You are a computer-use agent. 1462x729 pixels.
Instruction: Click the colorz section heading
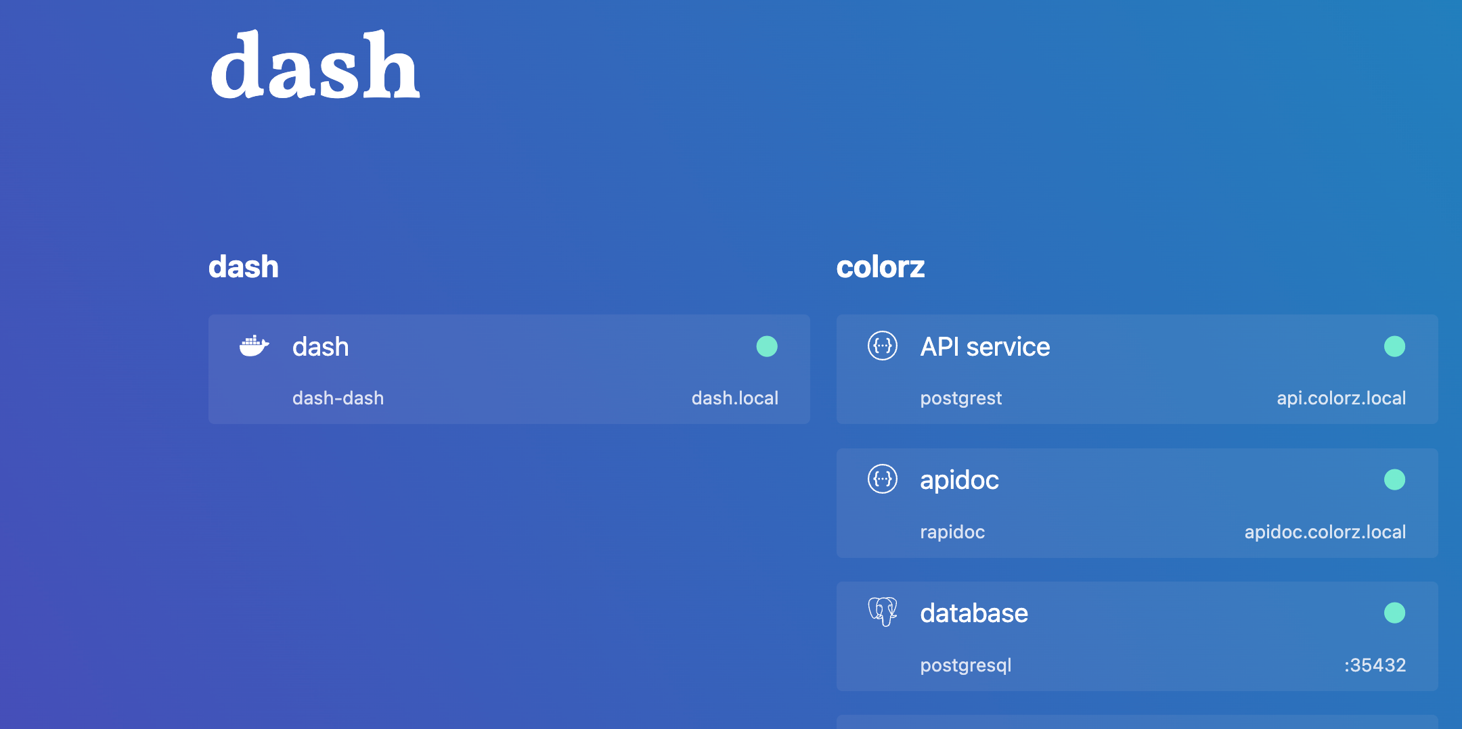(881, 266)
